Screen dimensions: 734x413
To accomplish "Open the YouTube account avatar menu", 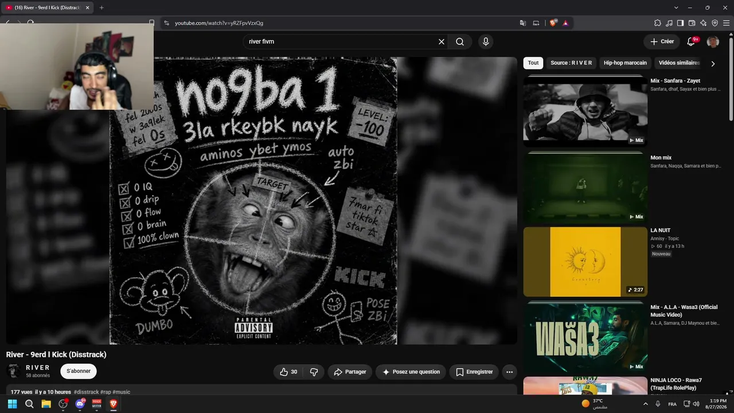I will pos(713,41).
